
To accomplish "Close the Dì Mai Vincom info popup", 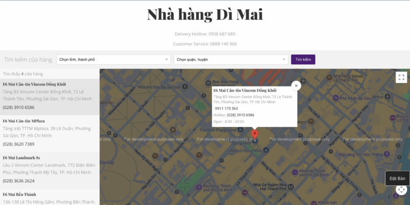I will pos(296,86).
